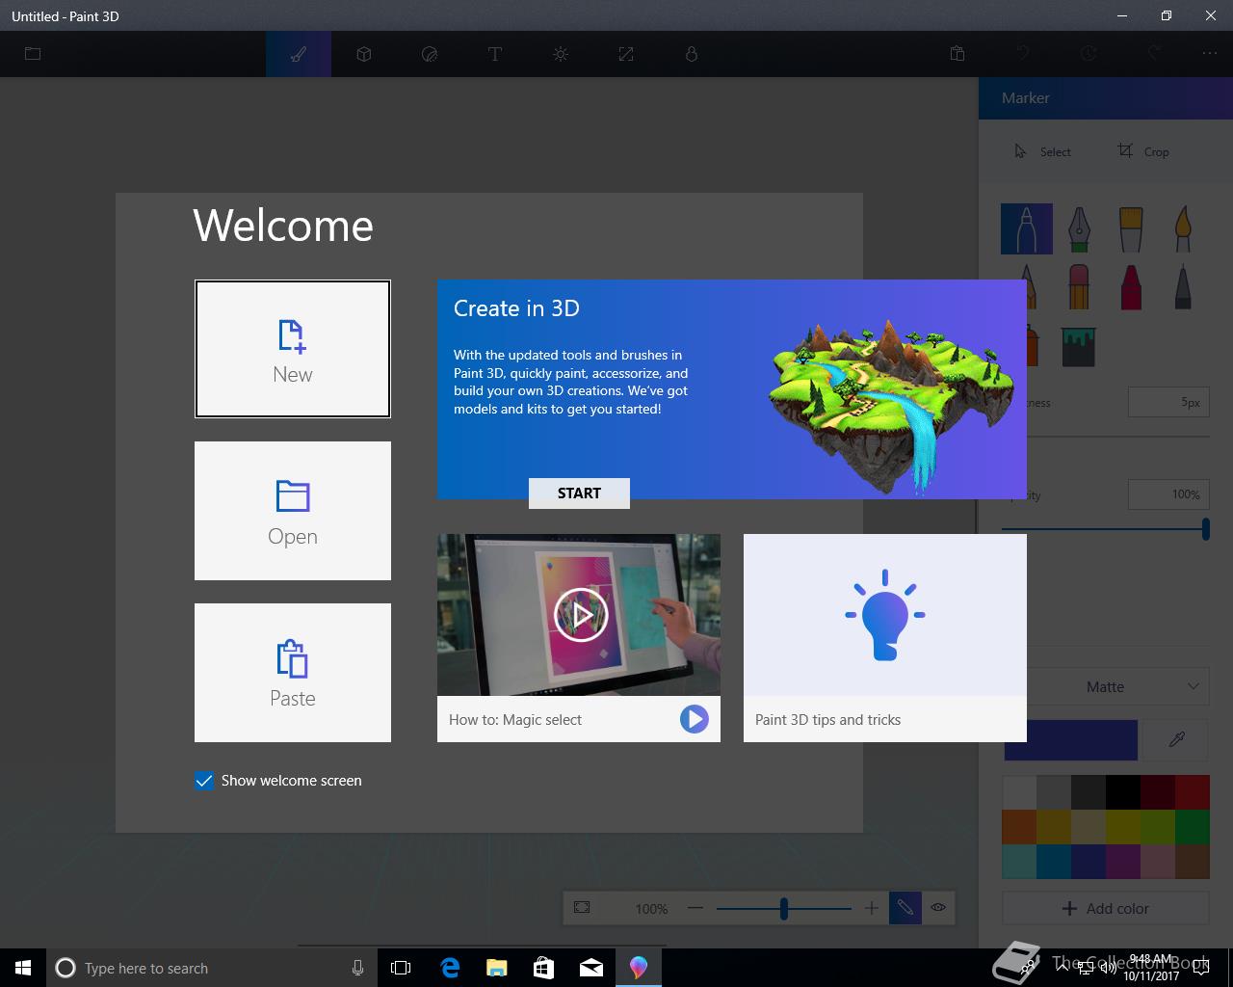Click the START button
Screen dimensions: 1233x987
pos(579,493)
